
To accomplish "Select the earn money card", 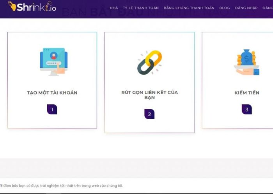I will click(x=238, y=80).
